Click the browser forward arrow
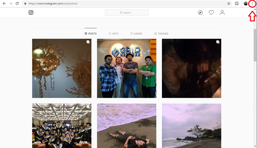 11,3
